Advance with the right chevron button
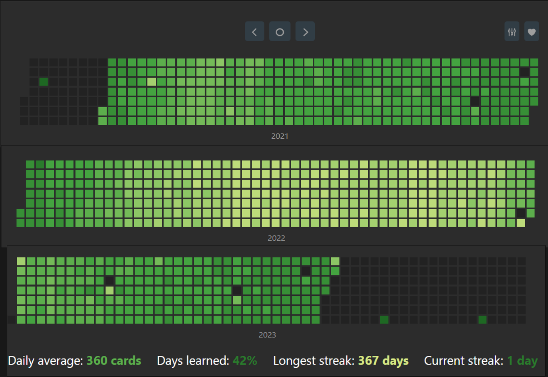Screen dimensions: 548x377 tap(305, 32)
